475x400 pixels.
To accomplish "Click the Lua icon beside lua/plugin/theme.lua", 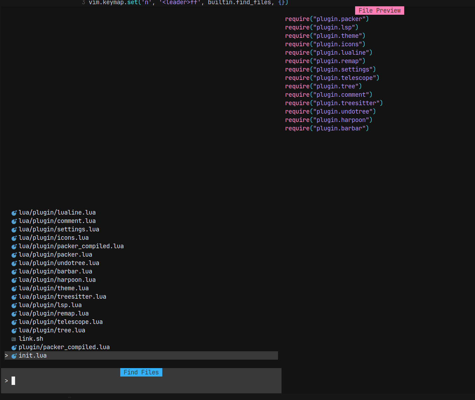I will point(14,288).
